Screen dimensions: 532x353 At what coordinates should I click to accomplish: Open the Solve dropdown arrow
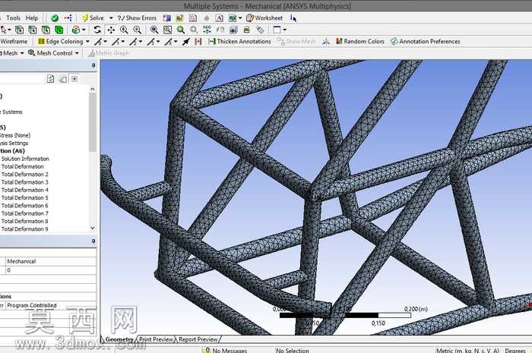point(111,18)
